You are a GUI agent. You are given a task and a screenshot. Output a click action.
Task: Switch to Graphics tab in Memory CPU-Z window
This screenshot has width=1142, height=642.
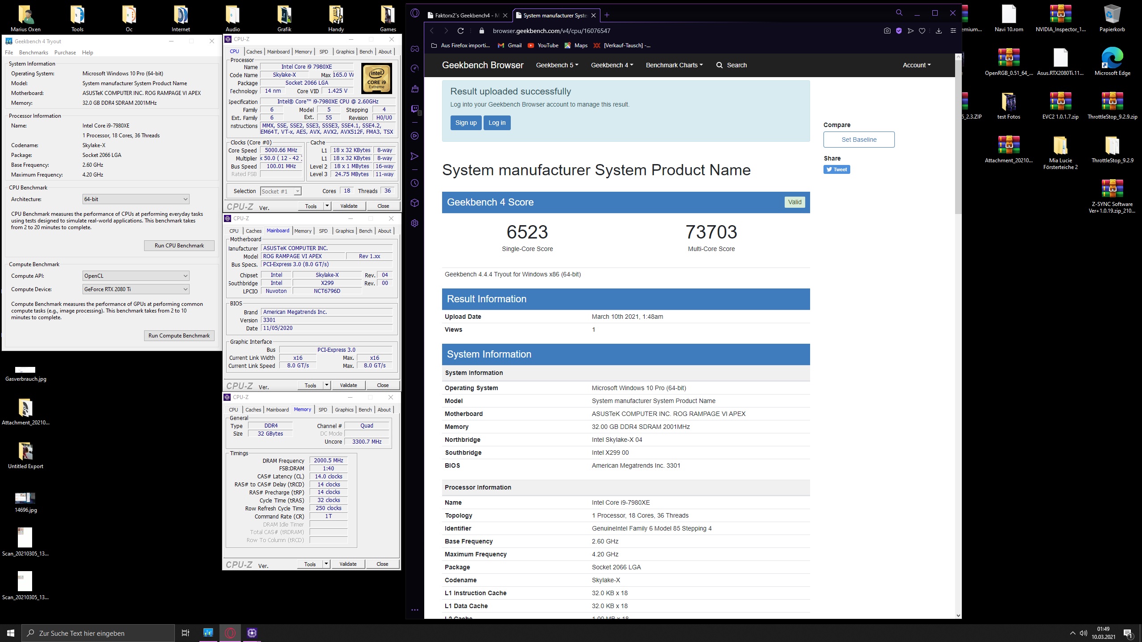[344, 410]
